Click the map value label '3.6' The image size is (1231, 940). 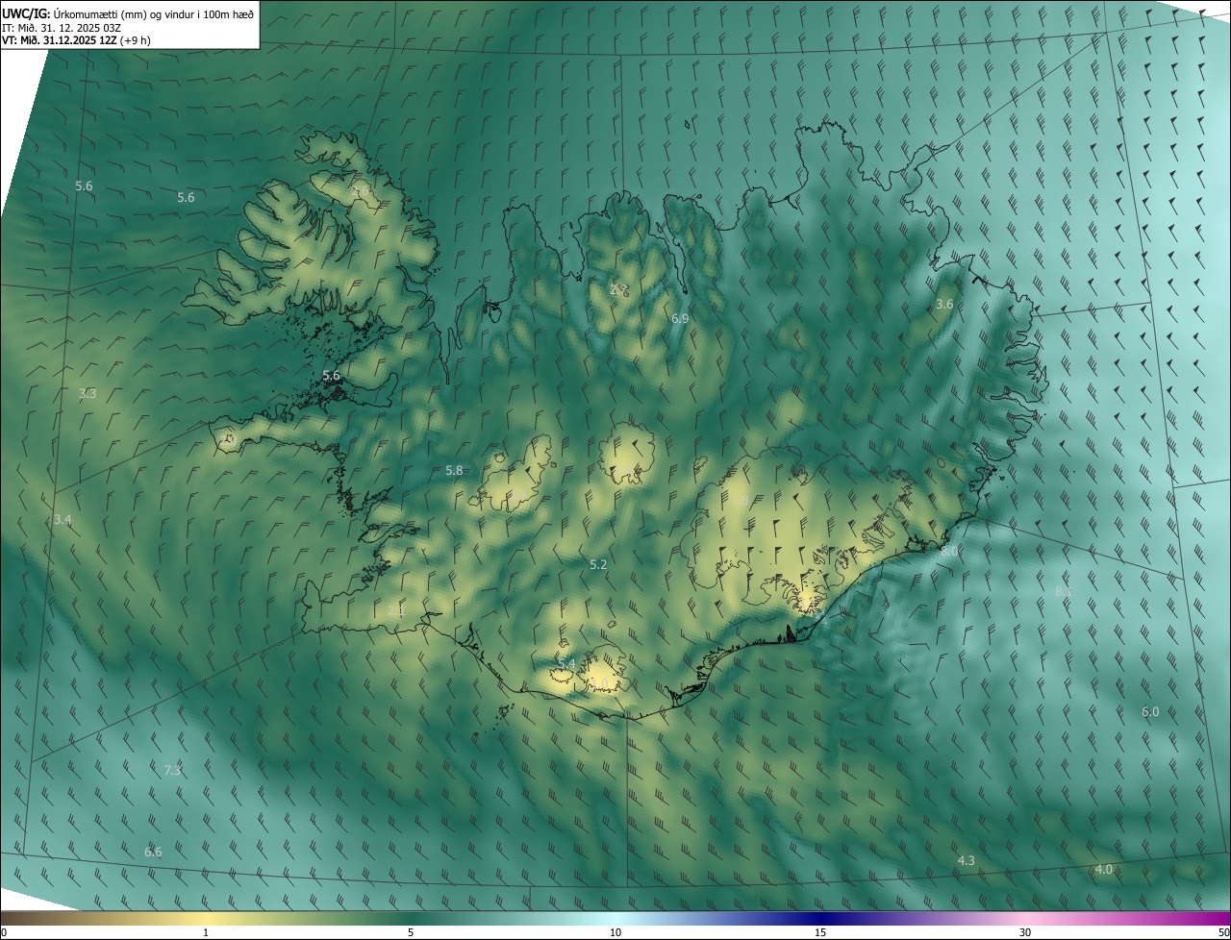[944, 305]
